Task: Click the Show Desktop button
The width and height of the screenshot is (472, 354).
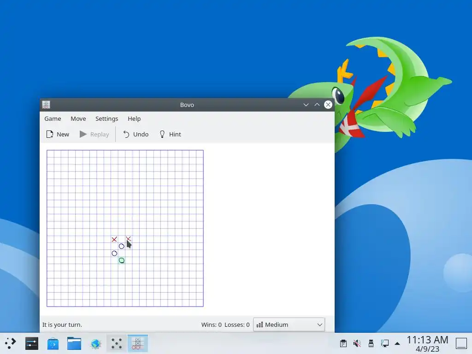Action: (x=461, y=343)
